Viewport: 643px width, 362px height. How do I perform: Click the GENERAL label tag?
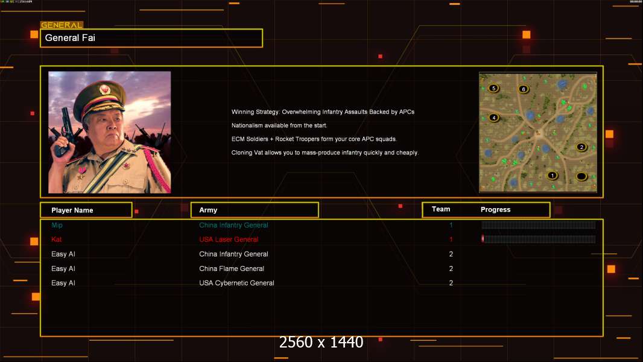(x=62, y=25)
